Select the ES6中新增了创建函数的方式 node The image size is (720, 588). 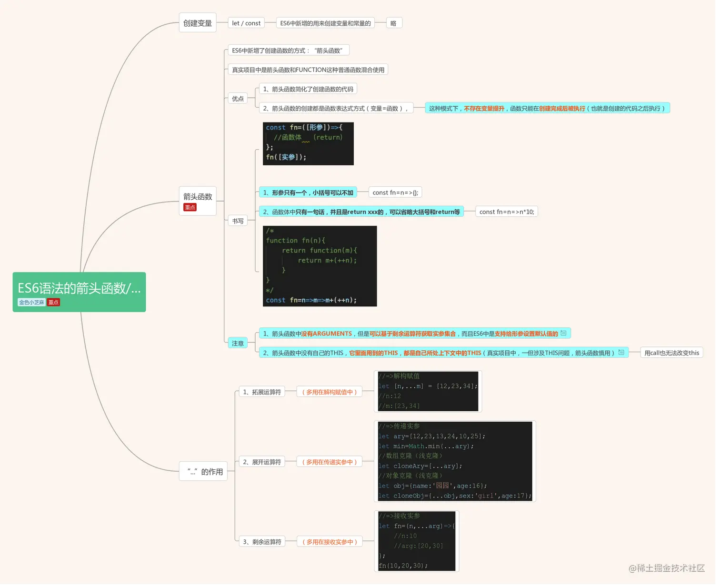289,51
